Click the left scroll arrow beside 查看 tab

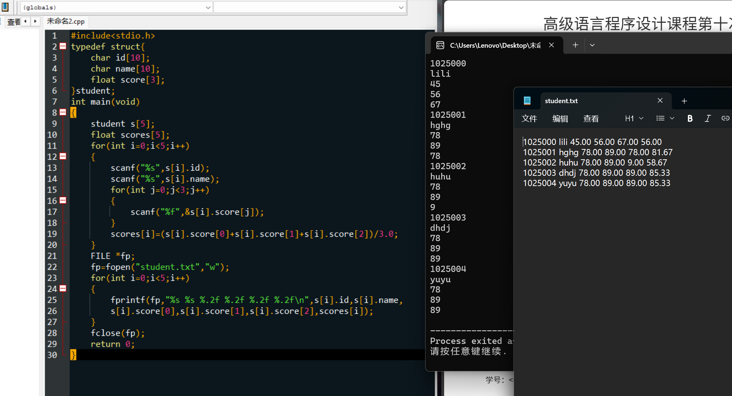coord(25,21)
